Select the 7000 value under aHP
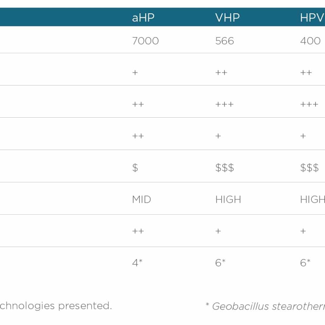 [145, 41]
